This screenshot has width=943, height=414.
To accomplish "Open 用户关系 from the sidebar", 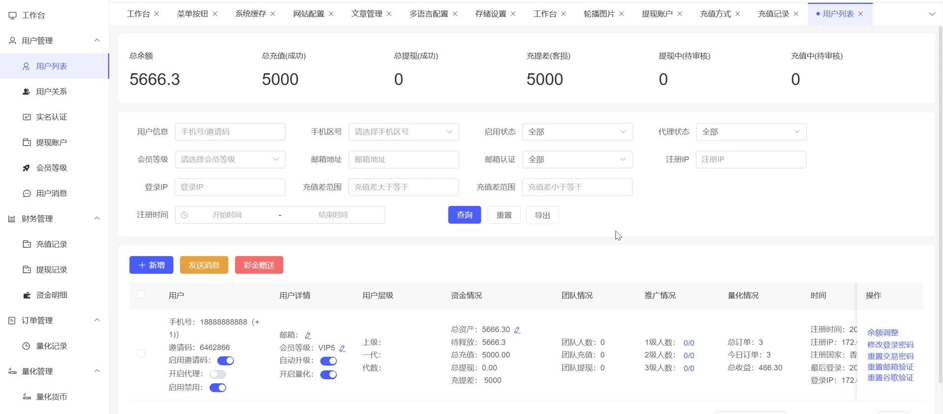I will [x=51, y=91].
